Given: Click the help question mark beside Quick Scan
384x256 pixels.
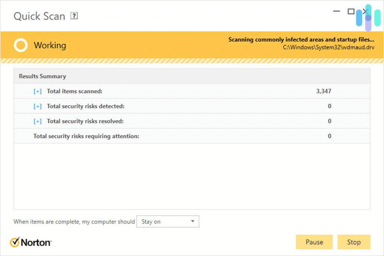Looking at the screenshot, I should [74, 16].
